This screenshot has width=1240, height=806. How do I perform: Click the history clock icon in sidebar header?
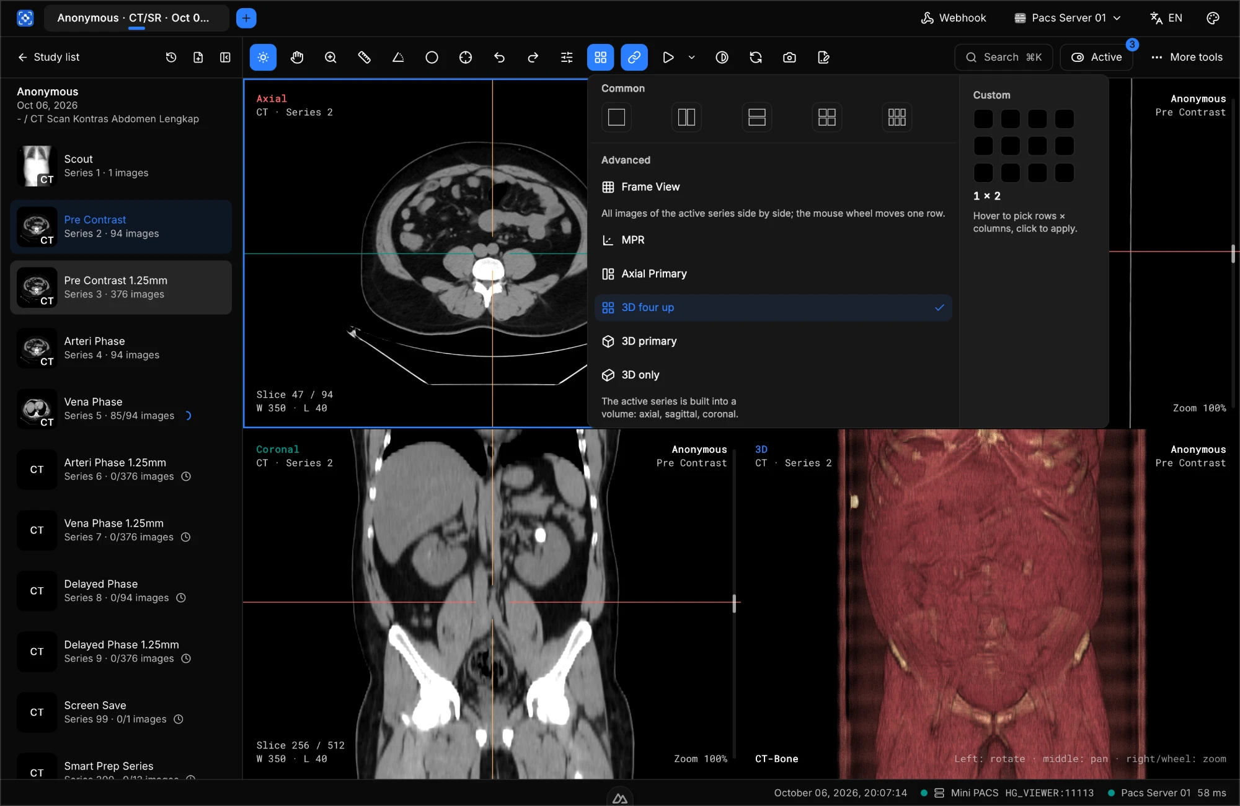pos(171,57)
